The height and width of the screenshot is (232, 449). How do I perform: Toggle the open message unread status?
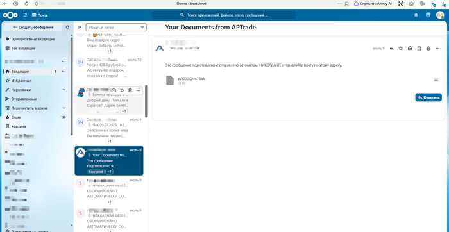click(410, 48)
